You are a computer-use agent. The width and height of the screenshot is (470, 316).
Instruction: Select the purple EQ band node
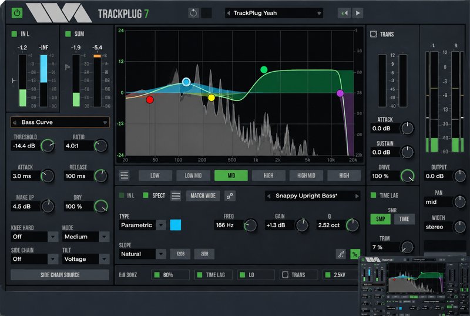click(340, 93)
